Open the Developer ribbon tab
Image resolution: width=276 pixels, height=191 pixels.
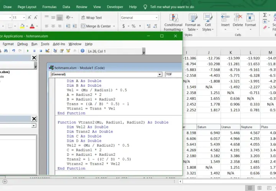(x=115, y=7)
